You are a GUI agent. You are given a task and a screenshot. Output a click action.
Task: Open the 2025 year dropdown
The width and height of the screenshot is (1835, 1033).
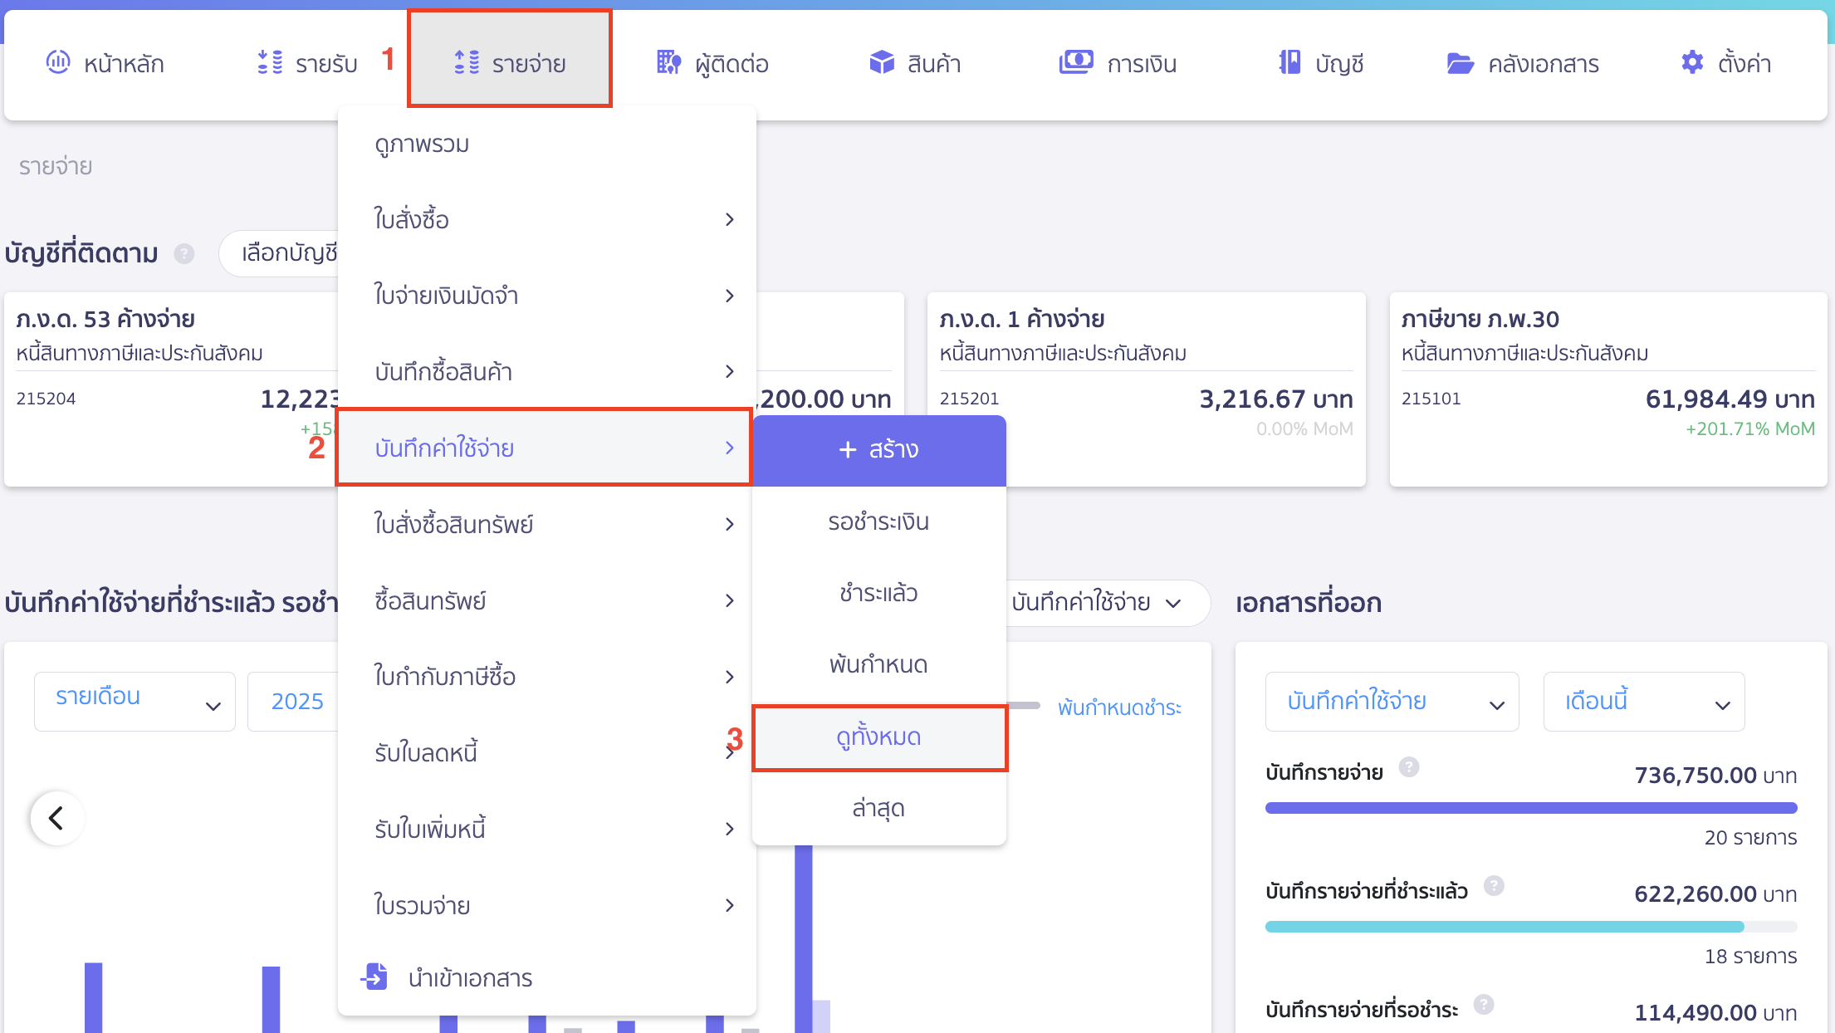295,701
